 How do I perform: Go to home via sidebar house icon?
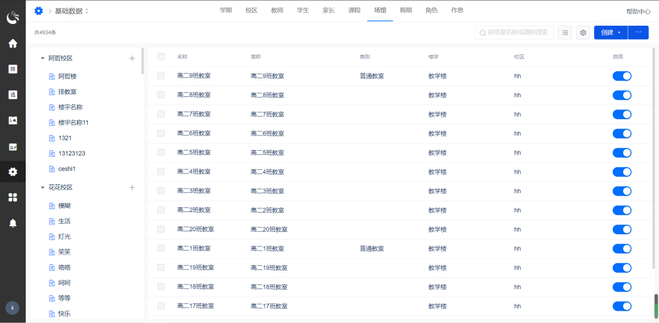pyautogui.click(x=13, y=43)
